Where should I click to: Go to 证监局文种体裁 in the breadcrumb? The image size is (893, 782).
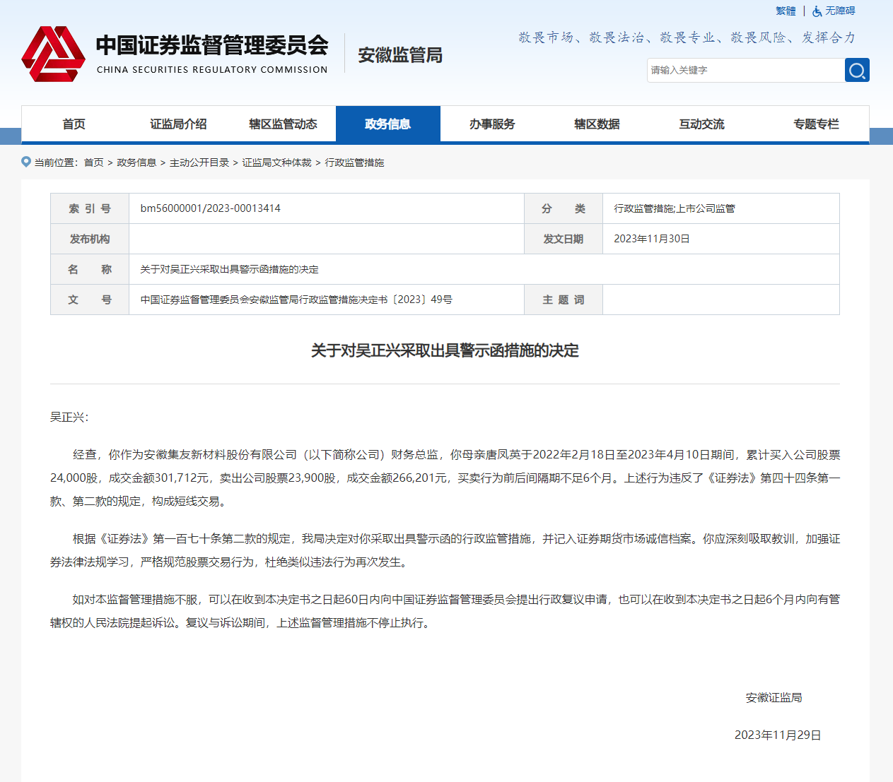coord(276,162)
